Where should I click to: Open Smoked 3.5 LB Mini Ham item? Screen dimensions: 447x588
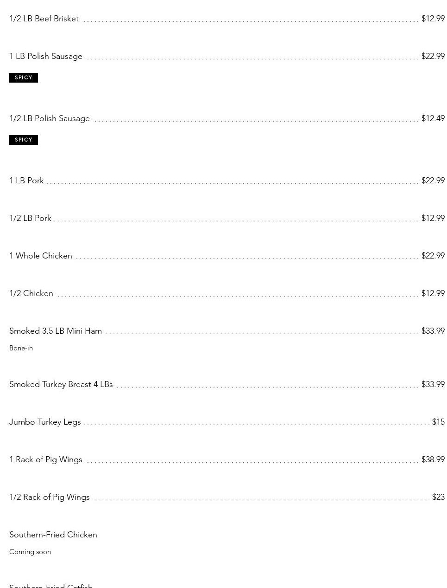click(x=56, y=331)
